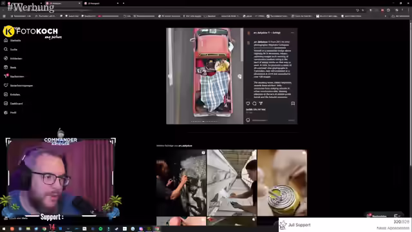Show Benachrichtigungen heart icon in sidebar
Viewport: 412px width, 232px height.
(6, 85)
